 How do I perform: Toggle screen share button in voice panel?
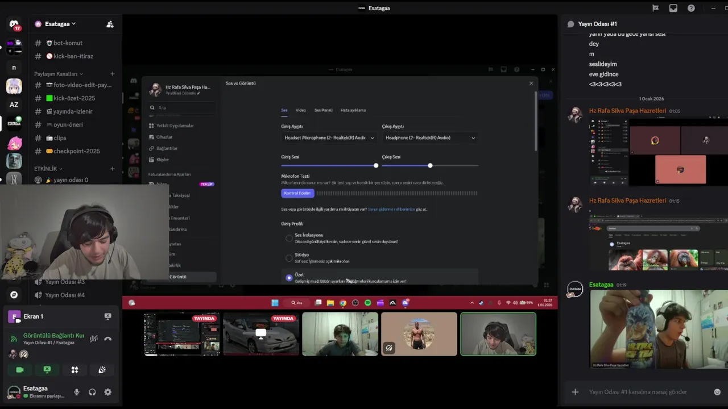coord(47,370)
